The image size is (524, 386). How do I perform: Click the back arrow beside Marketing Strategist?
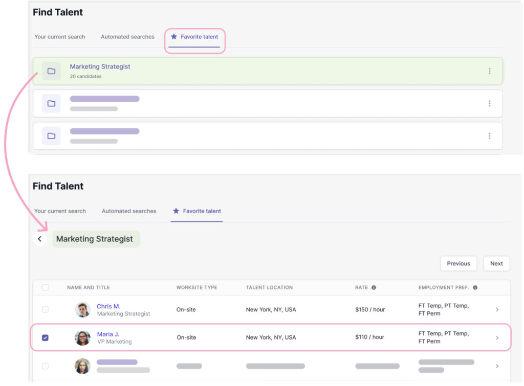[x=40, y=239]
